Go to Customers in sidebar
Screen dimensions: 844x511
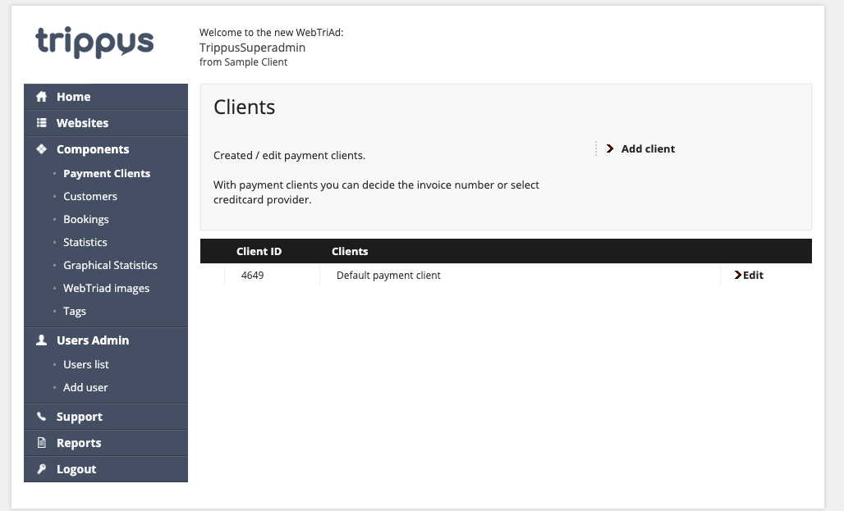coord(89,196)
